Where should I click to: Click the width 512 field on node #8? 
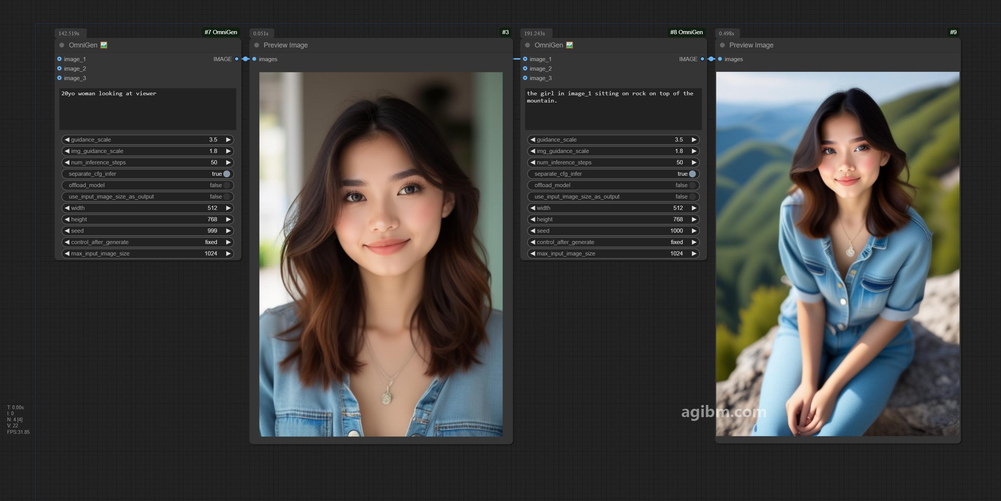[613, 208]
